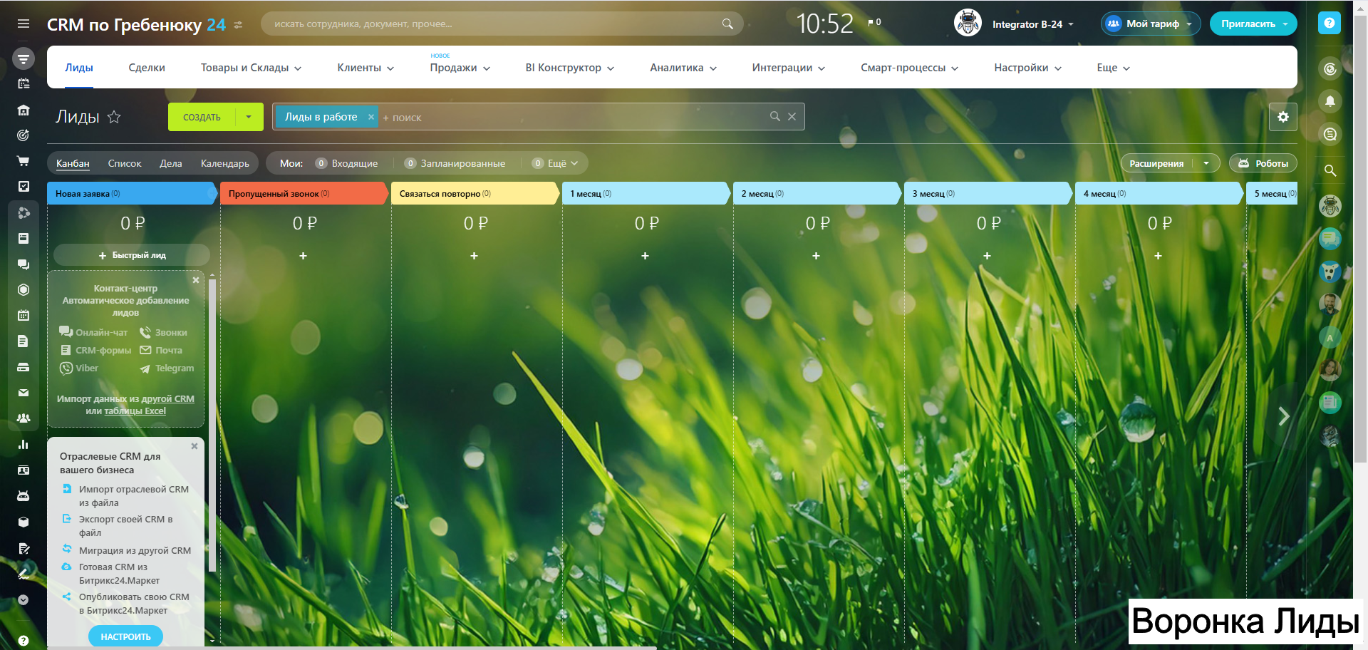The width and height of the screenshot is (1368, 650).
Task: Open the chat bubbles icon in left sidebar
Action: (x=24, y=264)
